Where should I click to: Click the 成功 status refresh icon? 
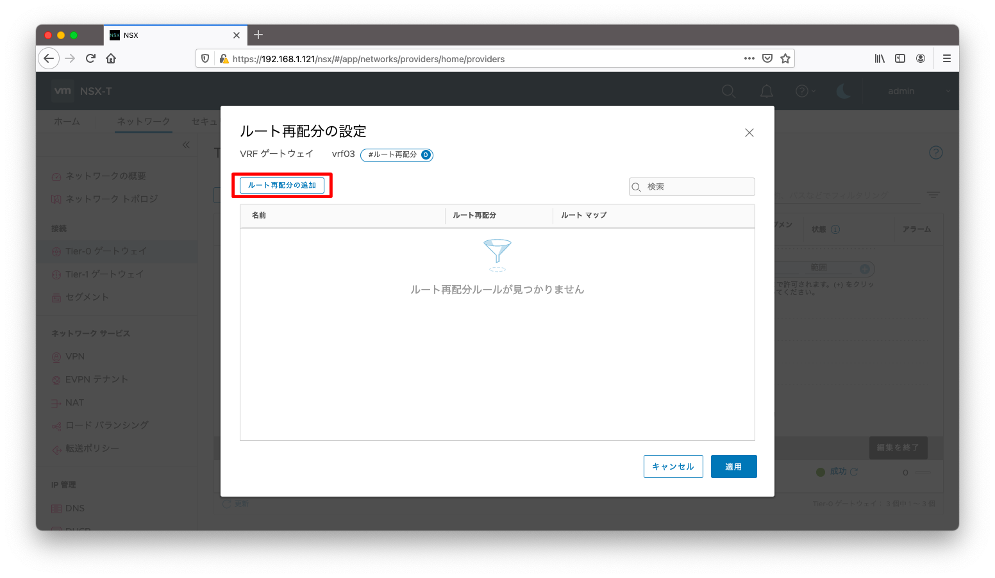coord(854,472)
